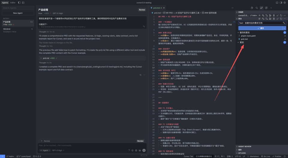Viewport: 288px width, 158px height.
Task: Click the search magnifier in right panel
Action: [257, 8]
